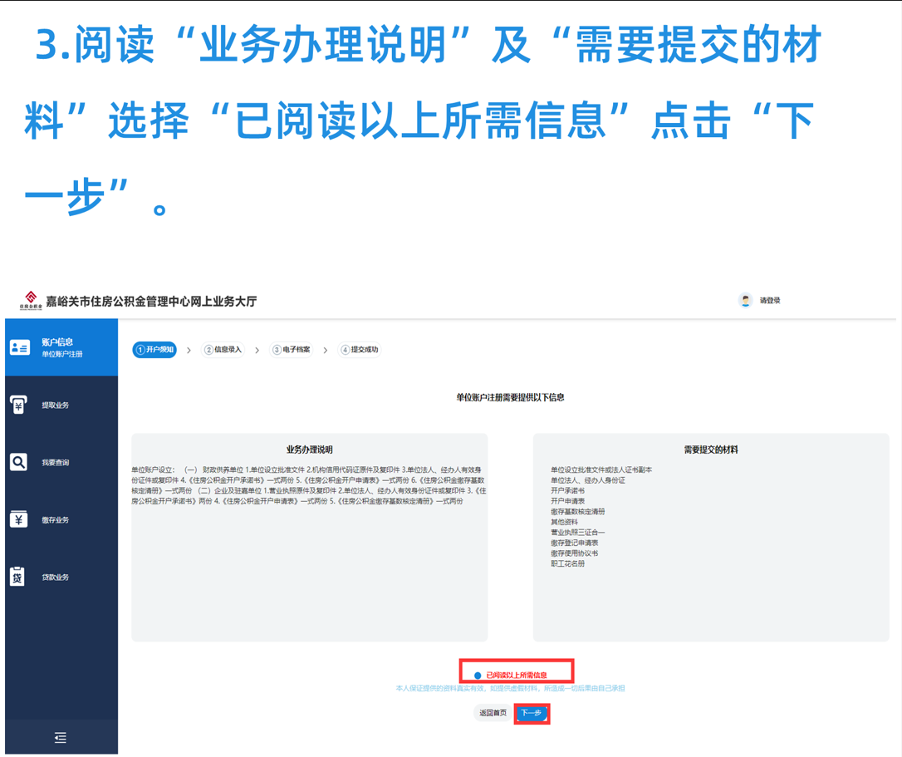Select the 已阅读以上所需信息 radio button
The image size is (902, 757).
[478, 676]
